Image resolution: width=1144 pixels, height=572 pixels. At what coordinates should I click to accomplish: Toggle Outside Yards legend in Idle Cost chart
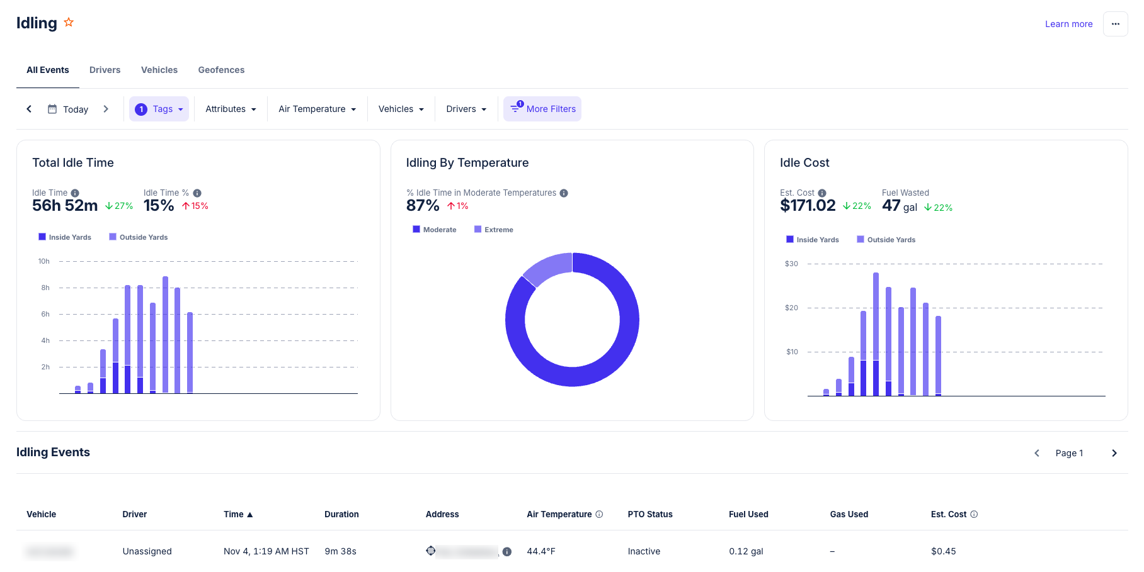click(886, 240)
